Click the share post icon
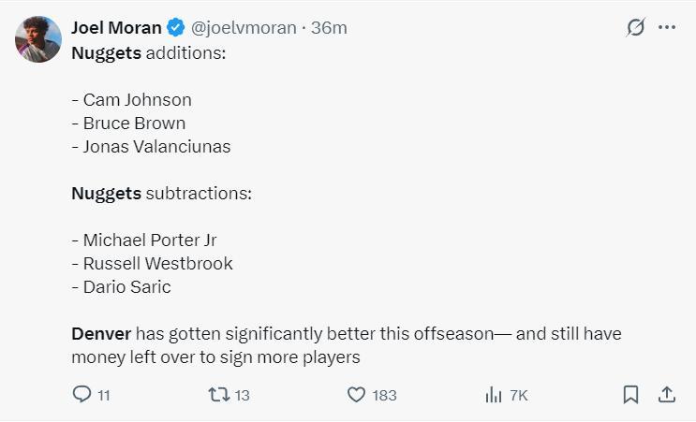This screenshot has width=696, height=422. tap(667, 395)
